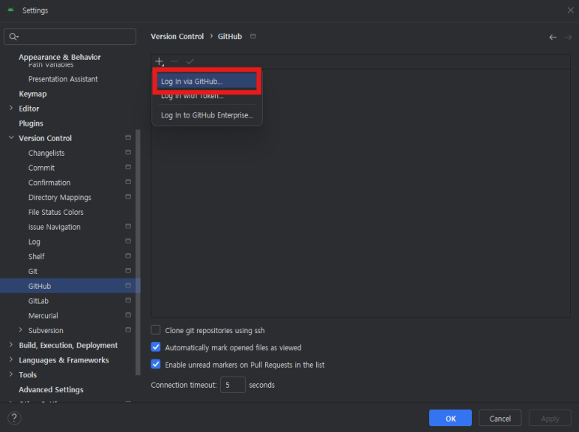Click project icon beside Changelists row
The height and width of the screenshot is (432, 579).
pos(128,152)
